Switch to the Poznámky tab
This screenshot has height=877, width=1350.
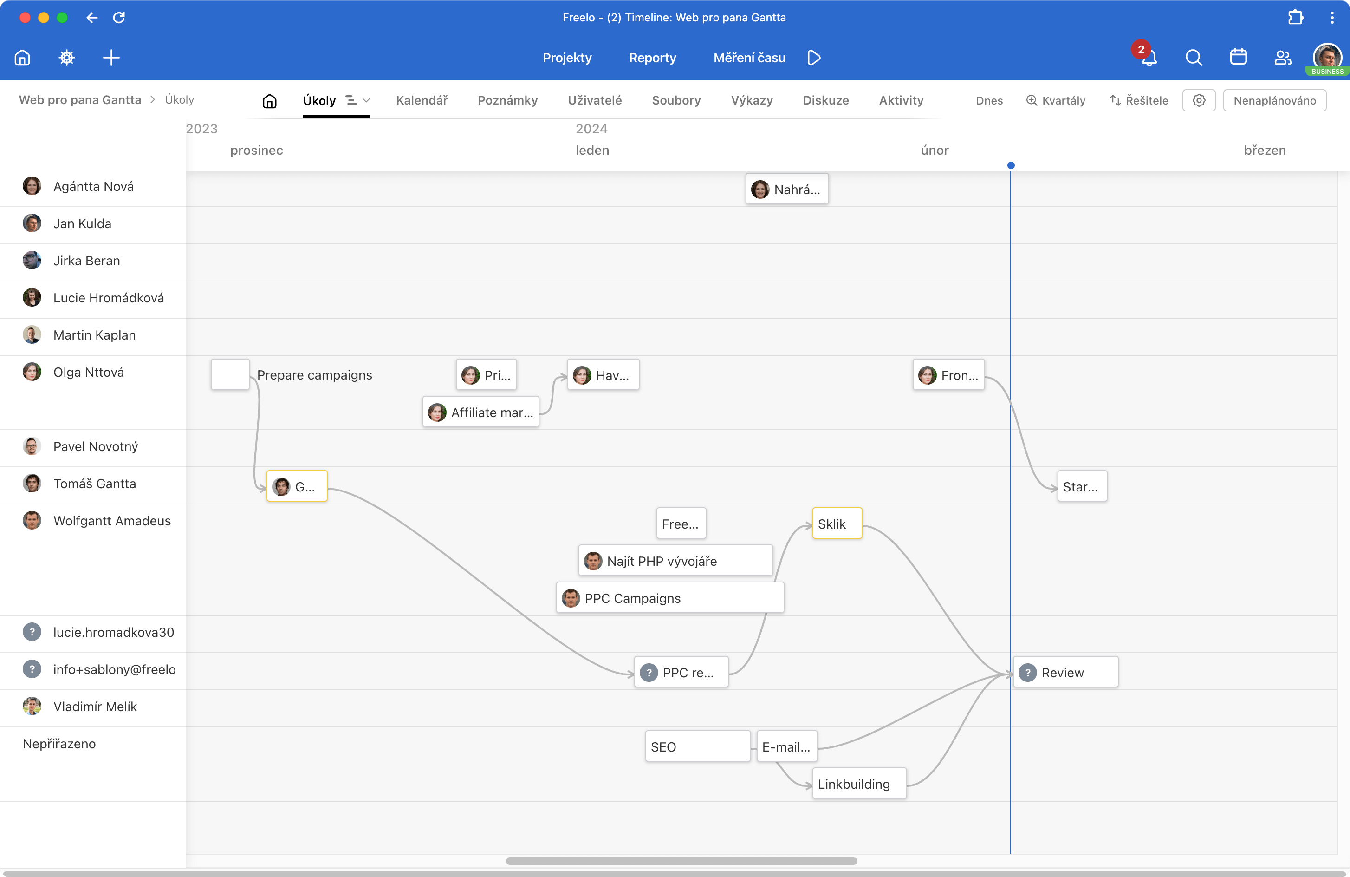tap(507, 100)
